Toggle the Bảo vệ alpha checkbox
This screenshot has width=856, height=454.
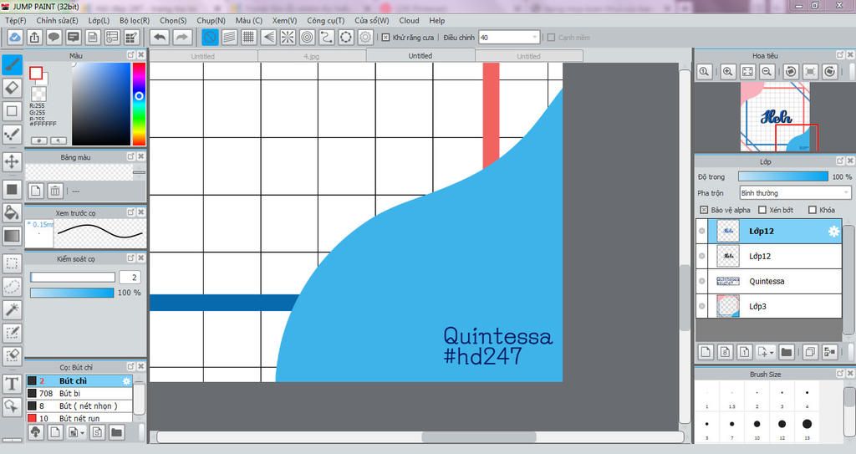pyautogui.click(x=704, y=210)
